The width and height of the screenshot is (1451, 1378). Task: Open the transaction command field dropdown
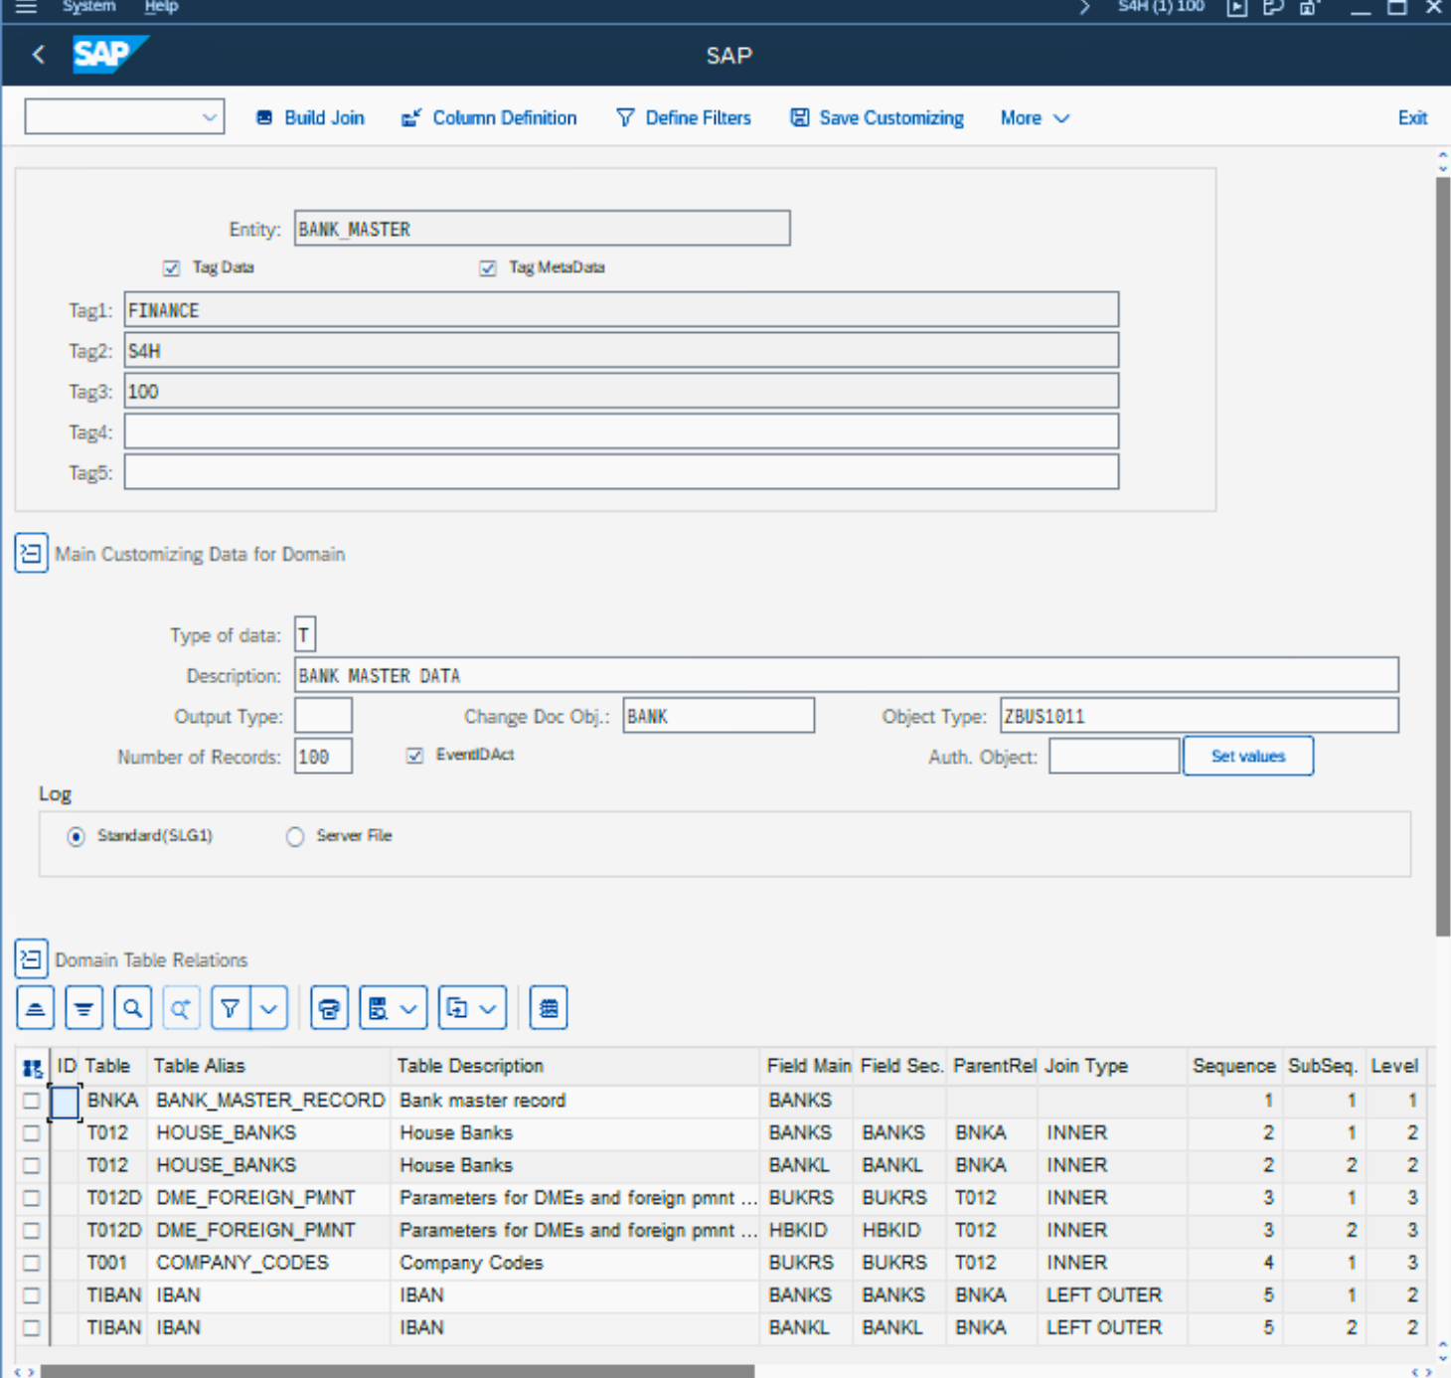[209, 117]
